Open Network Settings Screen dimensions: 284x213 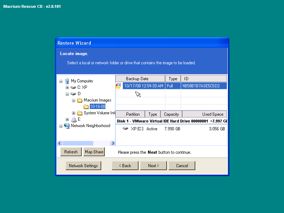coord(83,165)
